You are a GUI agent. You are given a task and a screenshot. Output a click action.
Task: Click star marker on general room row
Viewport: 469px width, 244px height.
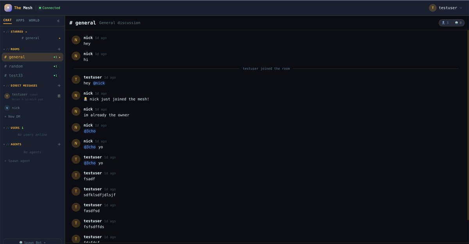60,57
